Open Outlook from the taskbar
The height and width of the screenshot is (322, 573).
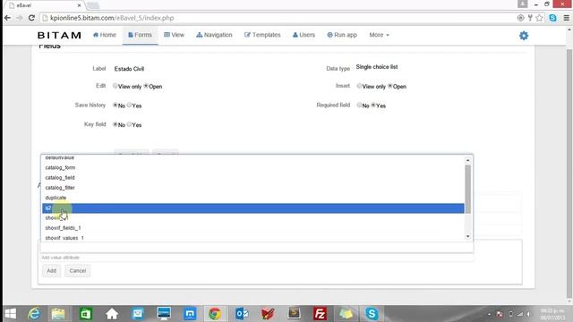[x=242, y=314]
